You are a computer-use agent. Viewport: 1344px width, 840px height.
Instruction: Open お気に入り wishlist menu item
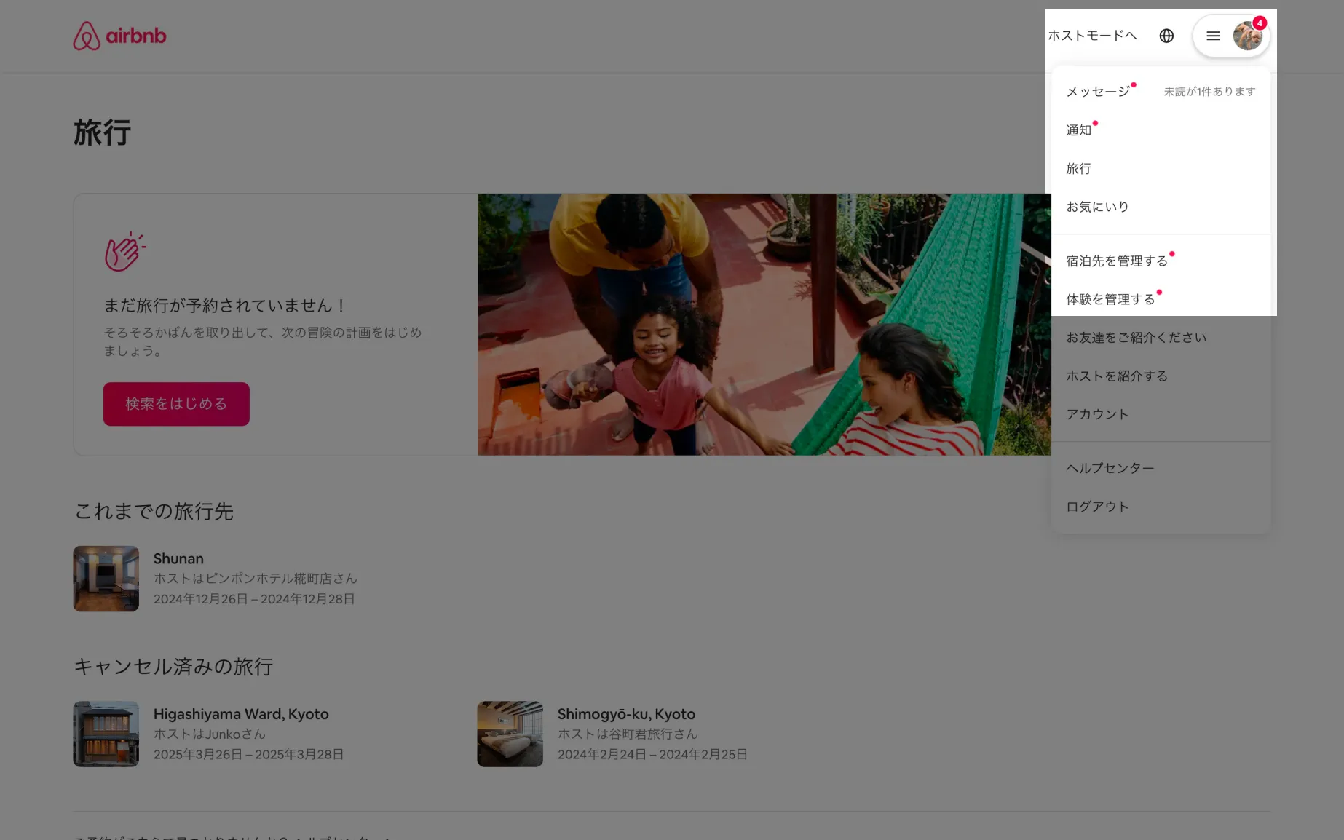tap(1097, 207)
